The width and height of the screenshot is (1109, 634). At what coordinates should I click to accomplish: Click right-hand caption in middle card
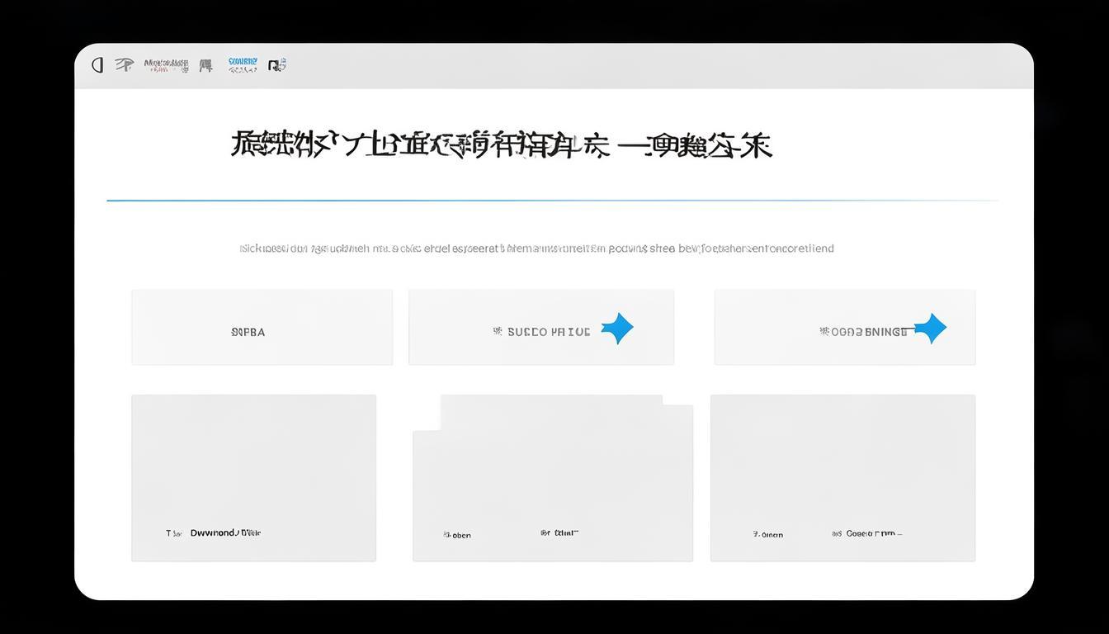tap(560, 533)
